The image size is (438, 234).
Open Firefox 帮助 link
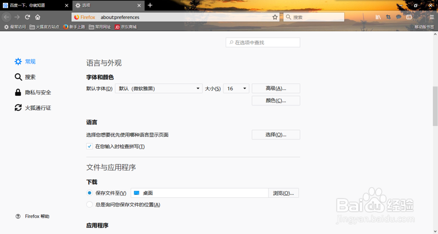[32, 217]
